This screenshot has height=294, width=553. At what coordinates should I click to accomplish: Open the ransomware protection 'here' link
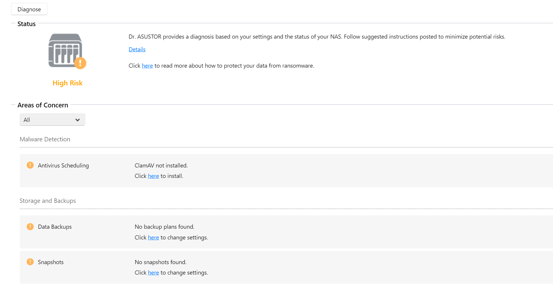(x=147, y=66)
